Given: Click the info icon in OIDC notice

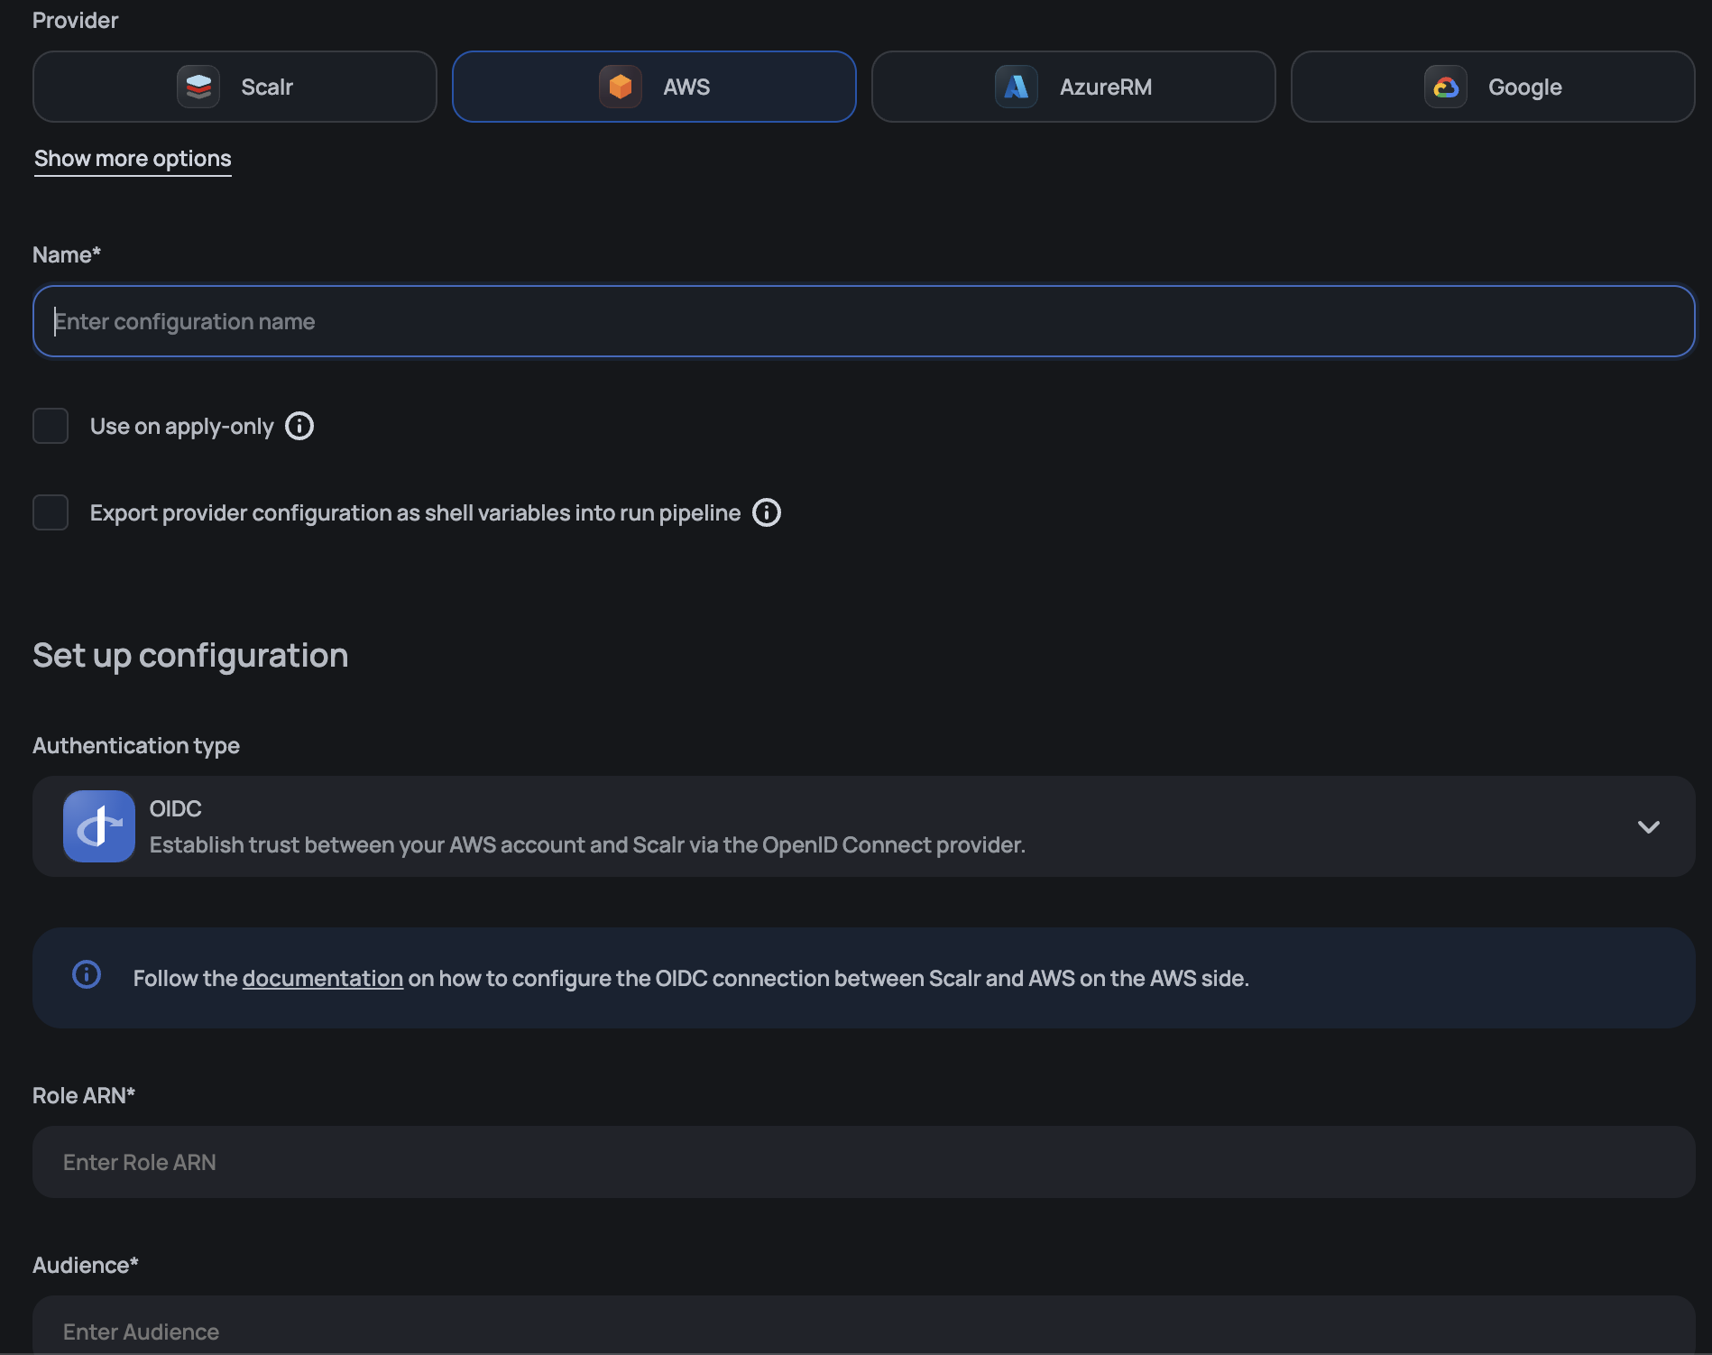Looking at the screenshot, I should click(87, 974).
